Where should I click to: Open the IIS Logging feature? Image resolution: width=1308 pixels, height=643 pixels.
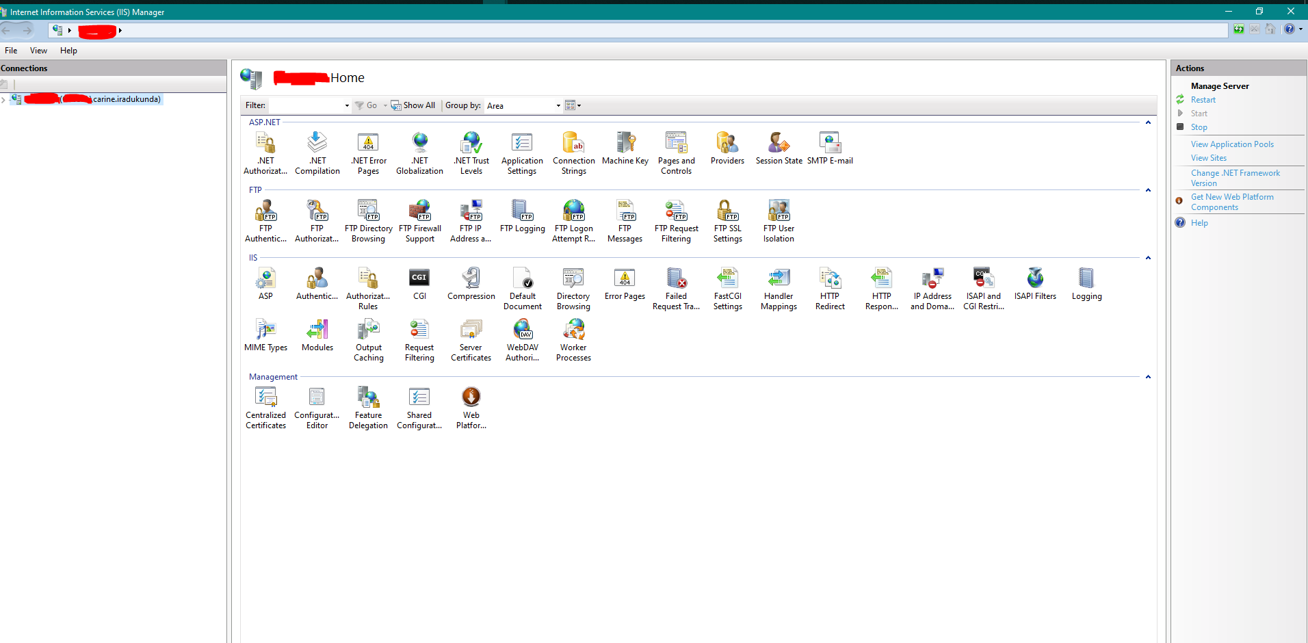(1086, 284)
